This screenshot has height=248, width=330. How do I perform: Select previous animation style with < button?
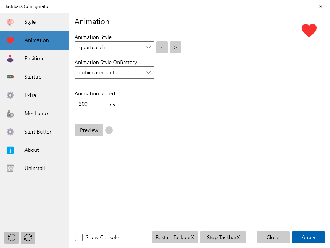coord(162,47)
